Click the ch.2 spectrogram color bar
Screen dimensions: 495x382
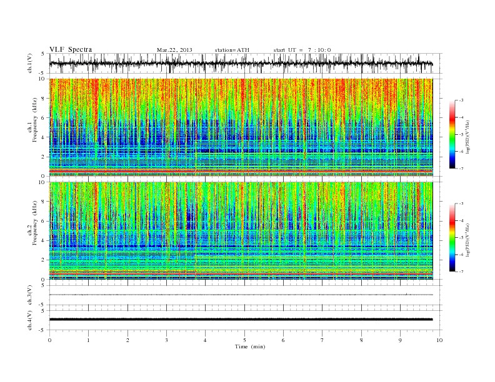(x=452, y=238)
